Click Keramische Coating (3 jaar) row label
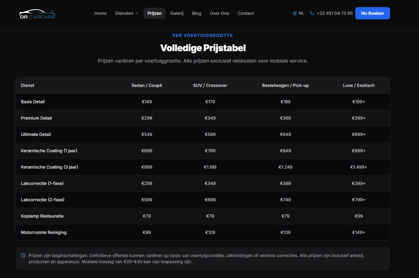This screenshot has height=278, width=419. pos(50,167)
